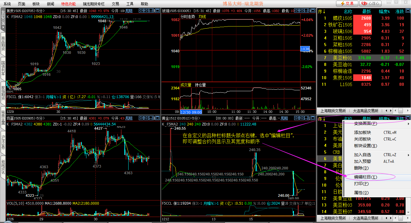Open the 周期 period selector in 黄金1512 chart
This screenshot has height=223, width=411.
point(284,118)
